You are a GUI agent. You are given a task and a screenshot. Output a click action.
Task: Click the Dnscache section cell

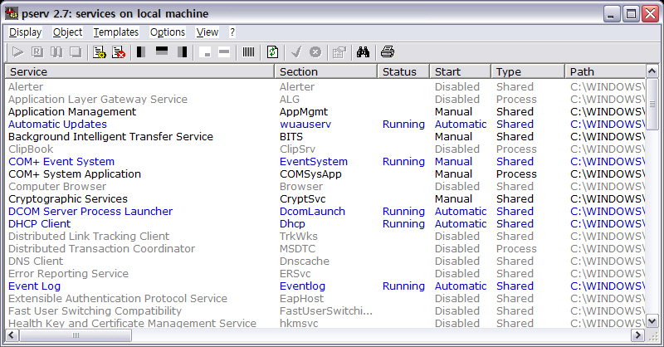(x=305, y=261)
